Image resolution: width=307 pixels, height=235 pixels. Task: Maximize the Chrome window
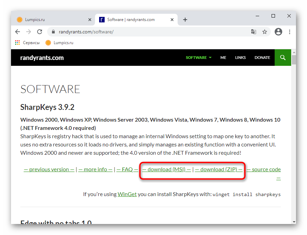tap(273, 16)
